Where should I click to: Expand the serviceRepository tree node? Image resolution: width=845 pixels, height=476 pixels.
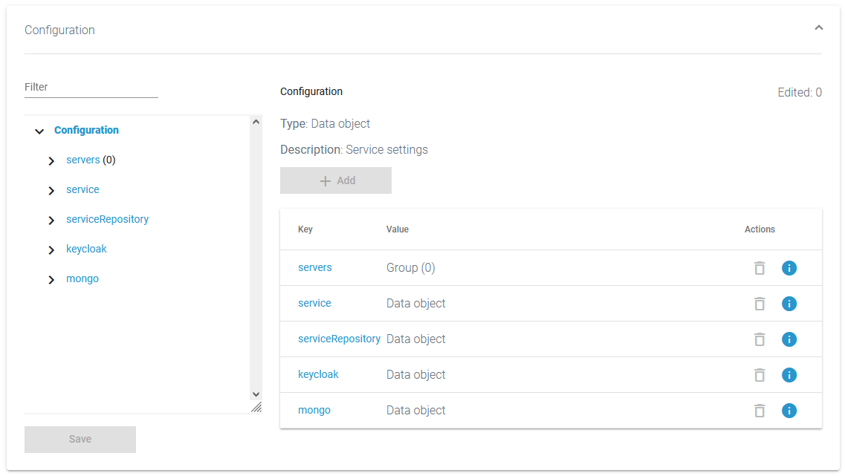pos(51,220)
